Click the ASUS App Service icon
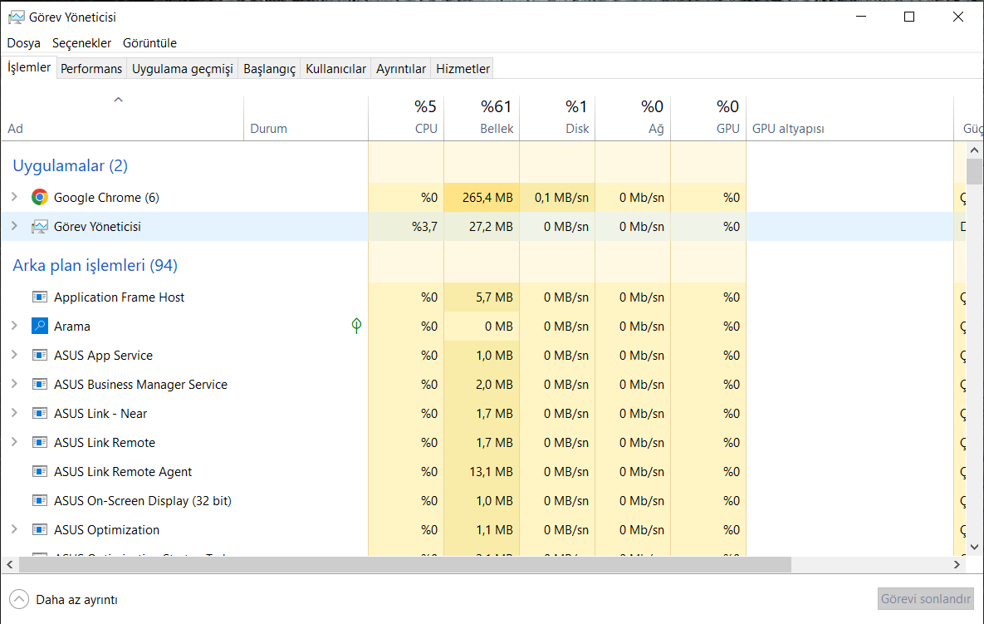 tap(39, 356)
